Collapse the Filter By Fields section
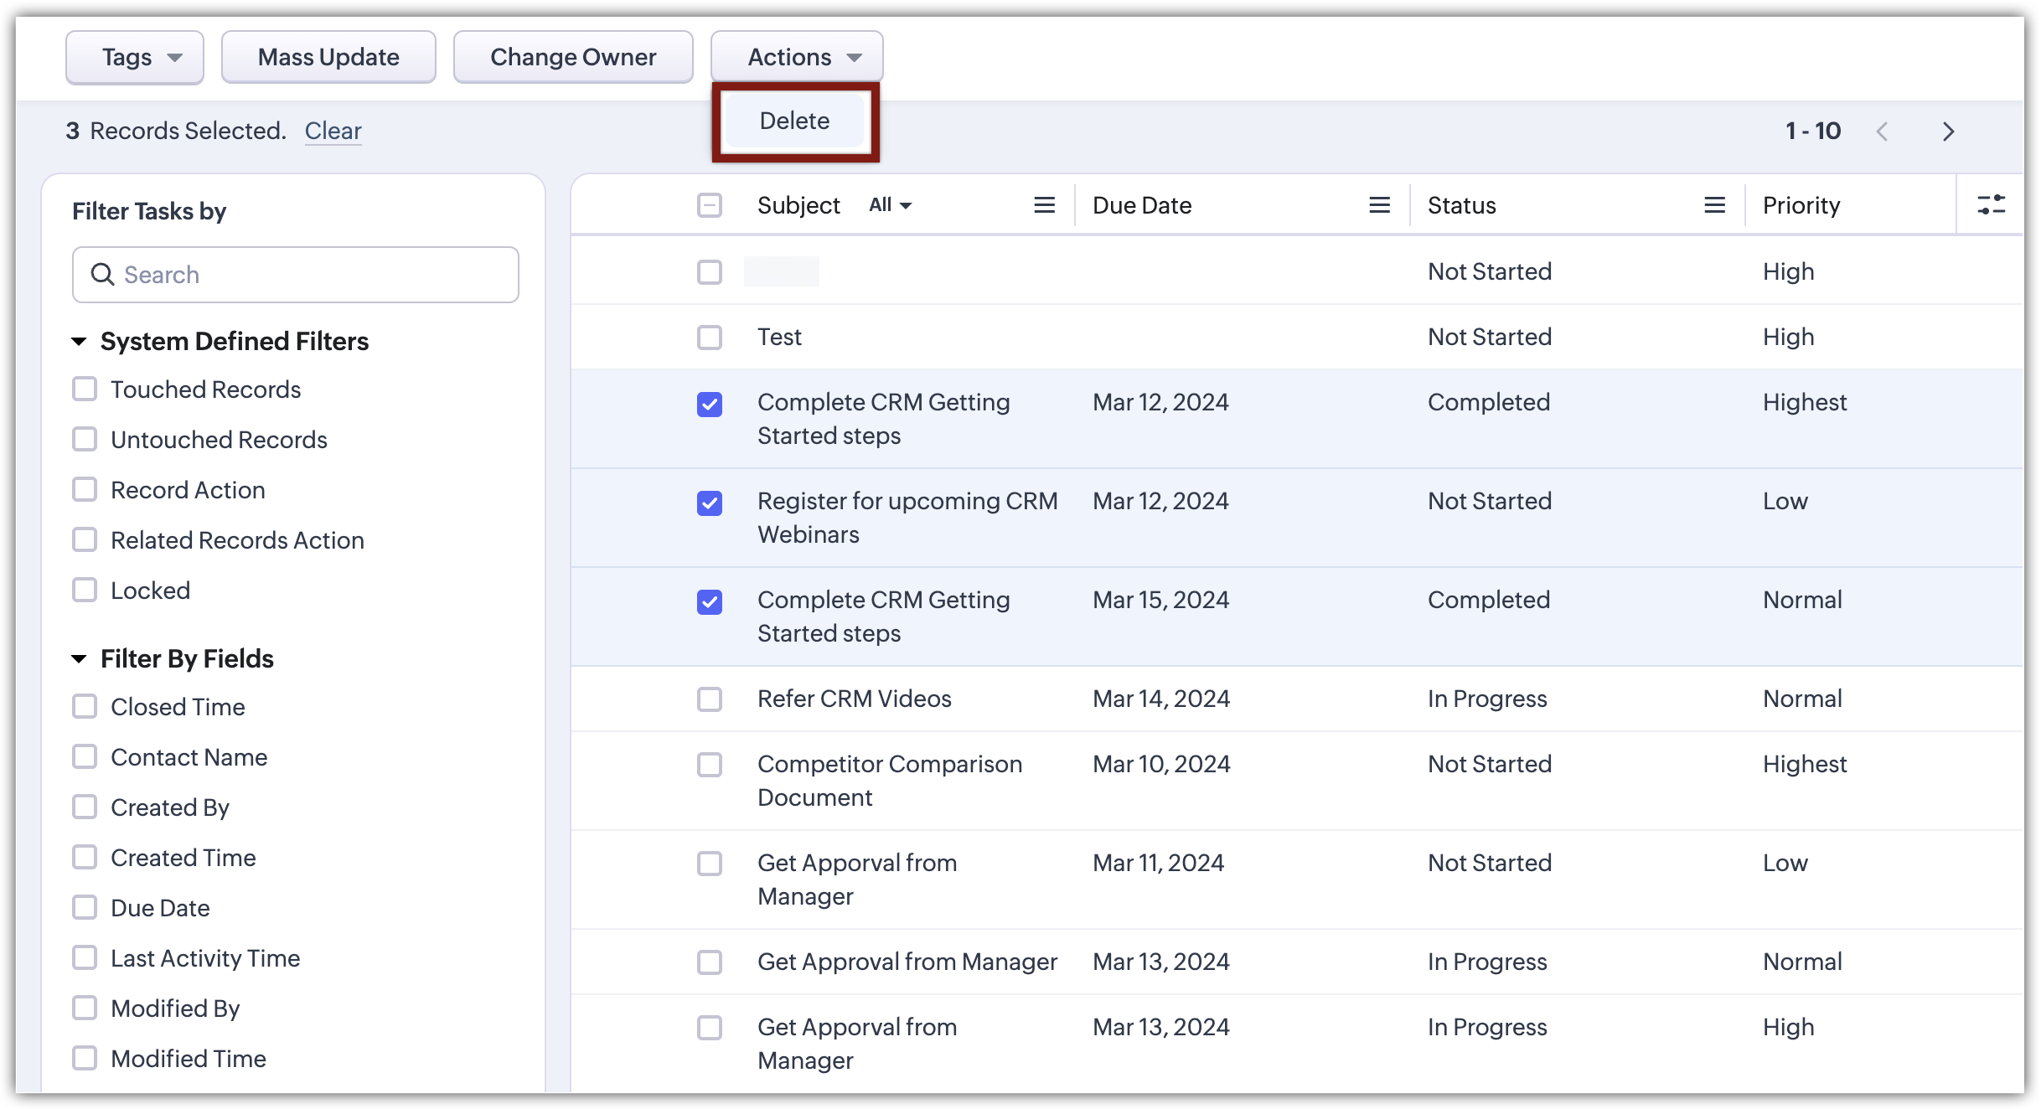 coord(80,659)
